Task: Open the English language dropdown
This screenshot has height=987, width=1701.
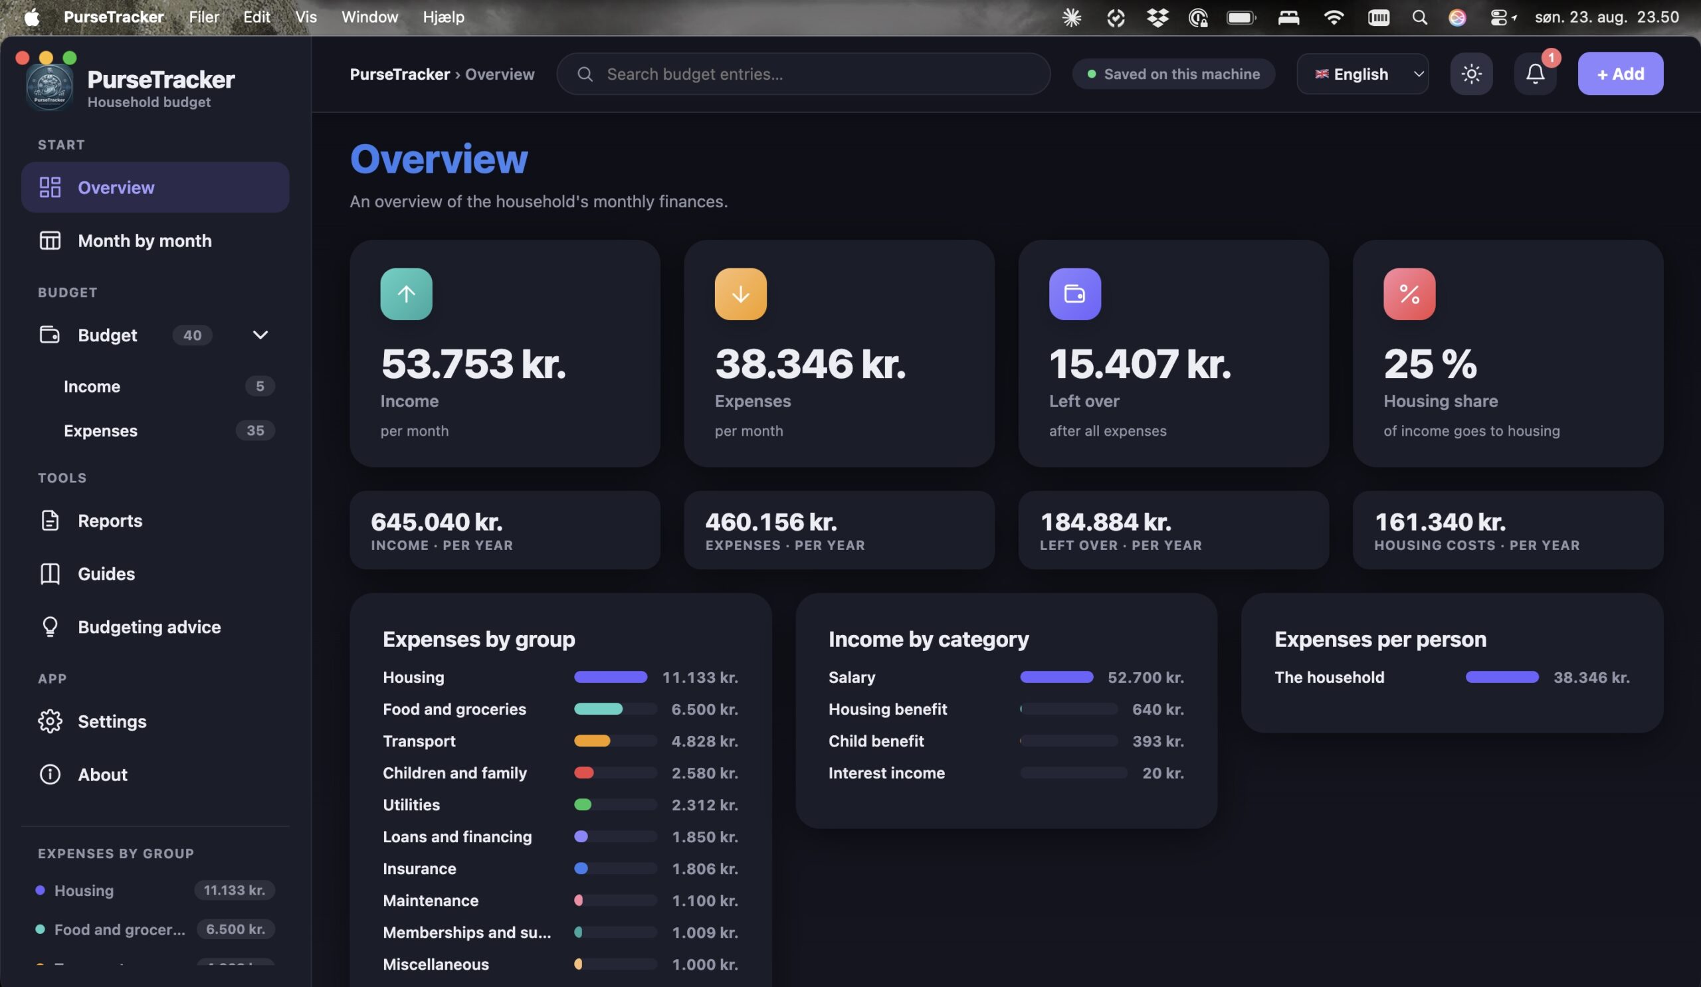Action: click(x=1362, y=74)
